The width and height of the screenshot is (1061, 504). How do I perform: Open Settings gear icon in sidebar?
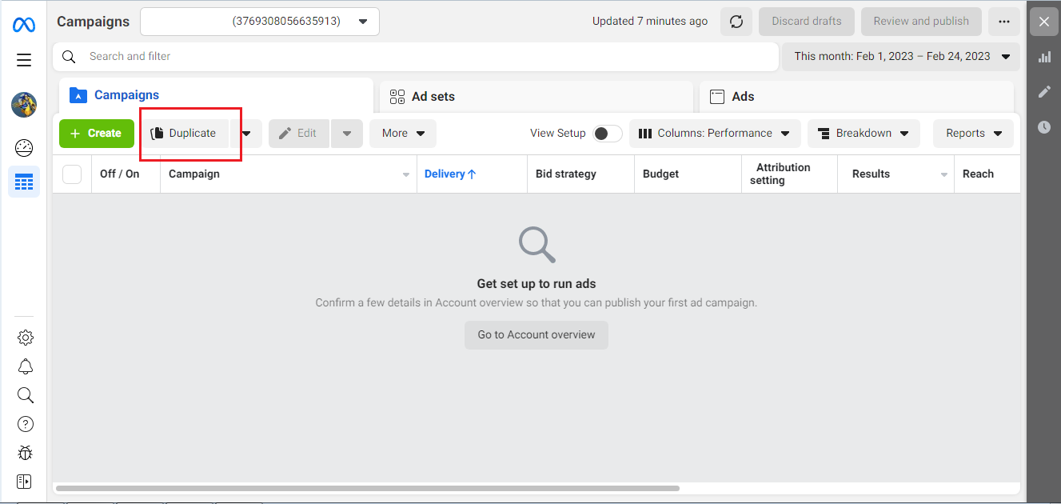coord(26,338)
